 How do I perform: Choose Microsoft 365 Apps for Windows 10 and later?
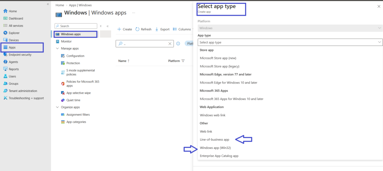(232, 99)
